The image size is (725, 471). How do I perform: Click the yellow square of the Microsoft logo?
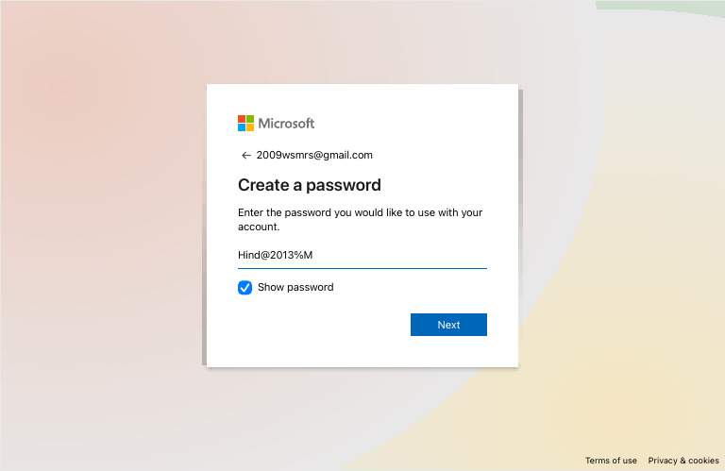point(250,127)
